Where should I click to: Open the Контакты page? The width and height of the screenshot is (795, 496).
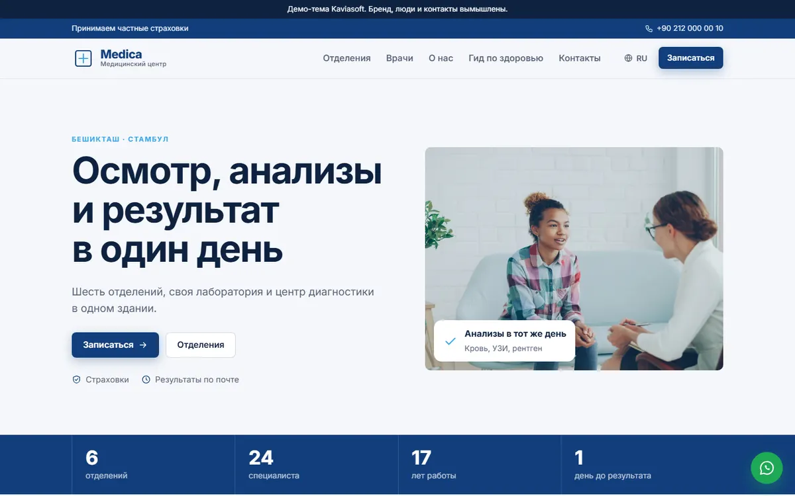(580, 58)
